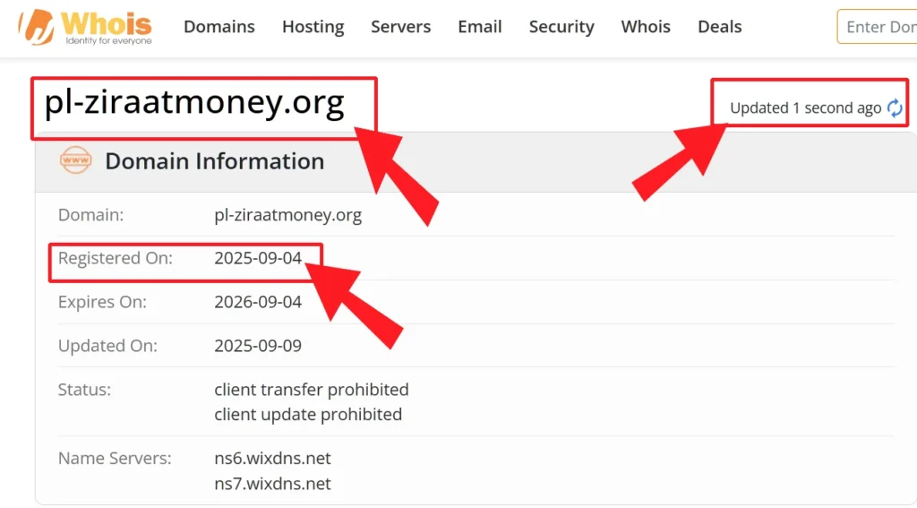Image resolution: width=917 pixels, height=508 pixels.
Task: Select the Whois navigation item
Action: click(x=645, y=27)
